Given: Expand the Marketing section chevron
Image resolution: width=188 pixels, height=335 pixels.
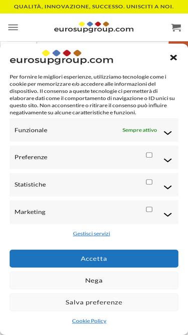Looking at the screenshot, I should [x=168, y=215].
